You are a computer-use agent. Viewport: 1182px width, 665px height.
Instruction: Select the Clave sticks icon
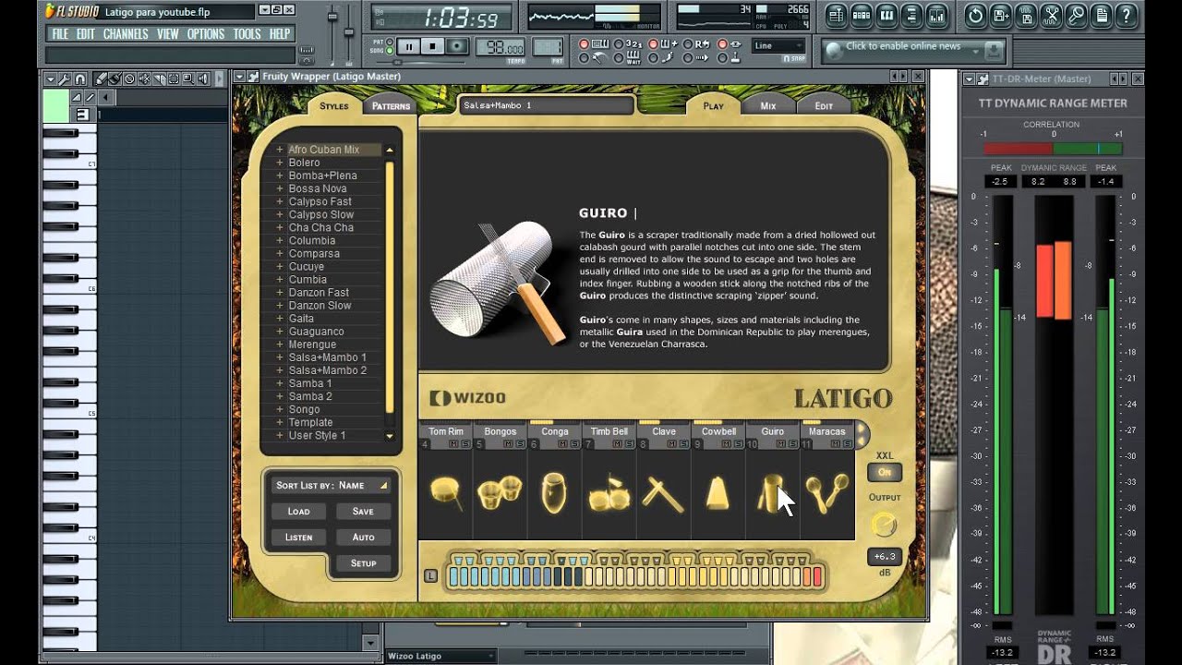(664, 495)
